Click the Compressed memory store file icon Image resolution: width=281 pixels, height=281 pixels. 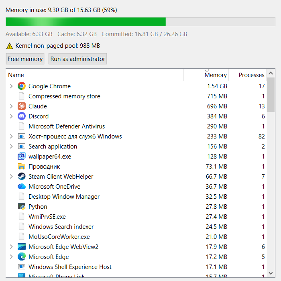coord(22,96)
